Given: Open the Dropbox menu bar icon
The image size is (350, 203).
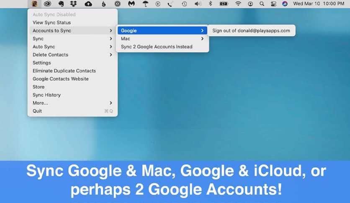Looking at the screenshot, I should [x=73, y=4].
